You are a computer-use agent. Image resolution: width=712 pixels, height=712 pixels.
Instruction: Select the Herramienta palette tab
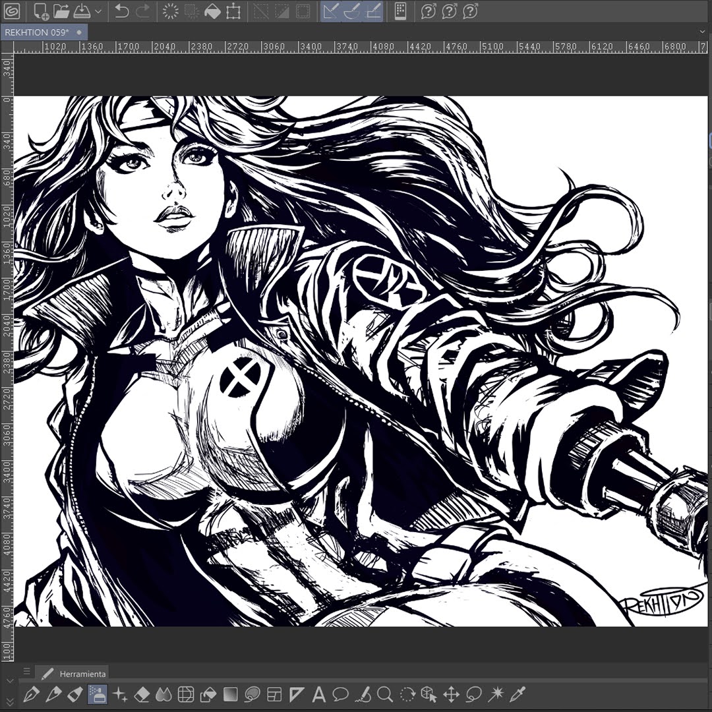point(73,674)
